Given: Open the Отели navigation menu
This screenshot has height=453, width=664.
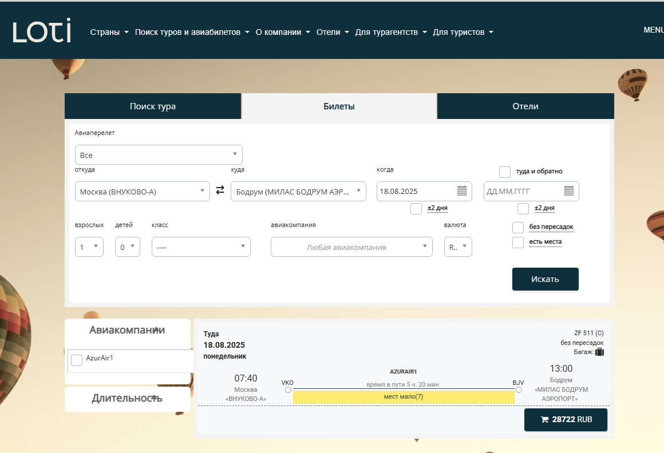Looking at the screenshot, I should coord(333,32).
